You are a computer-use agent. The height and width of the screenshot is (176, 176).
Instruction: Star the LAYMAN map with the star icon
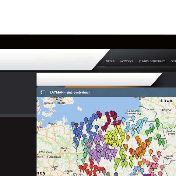coord(93,92)
